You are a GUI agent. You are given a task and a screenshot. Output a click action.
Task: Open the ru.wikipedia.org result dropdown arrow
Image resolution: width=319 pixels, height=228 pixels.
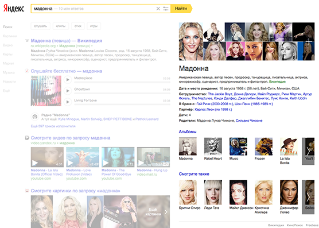pyautogui.click(x=92, y=46)
